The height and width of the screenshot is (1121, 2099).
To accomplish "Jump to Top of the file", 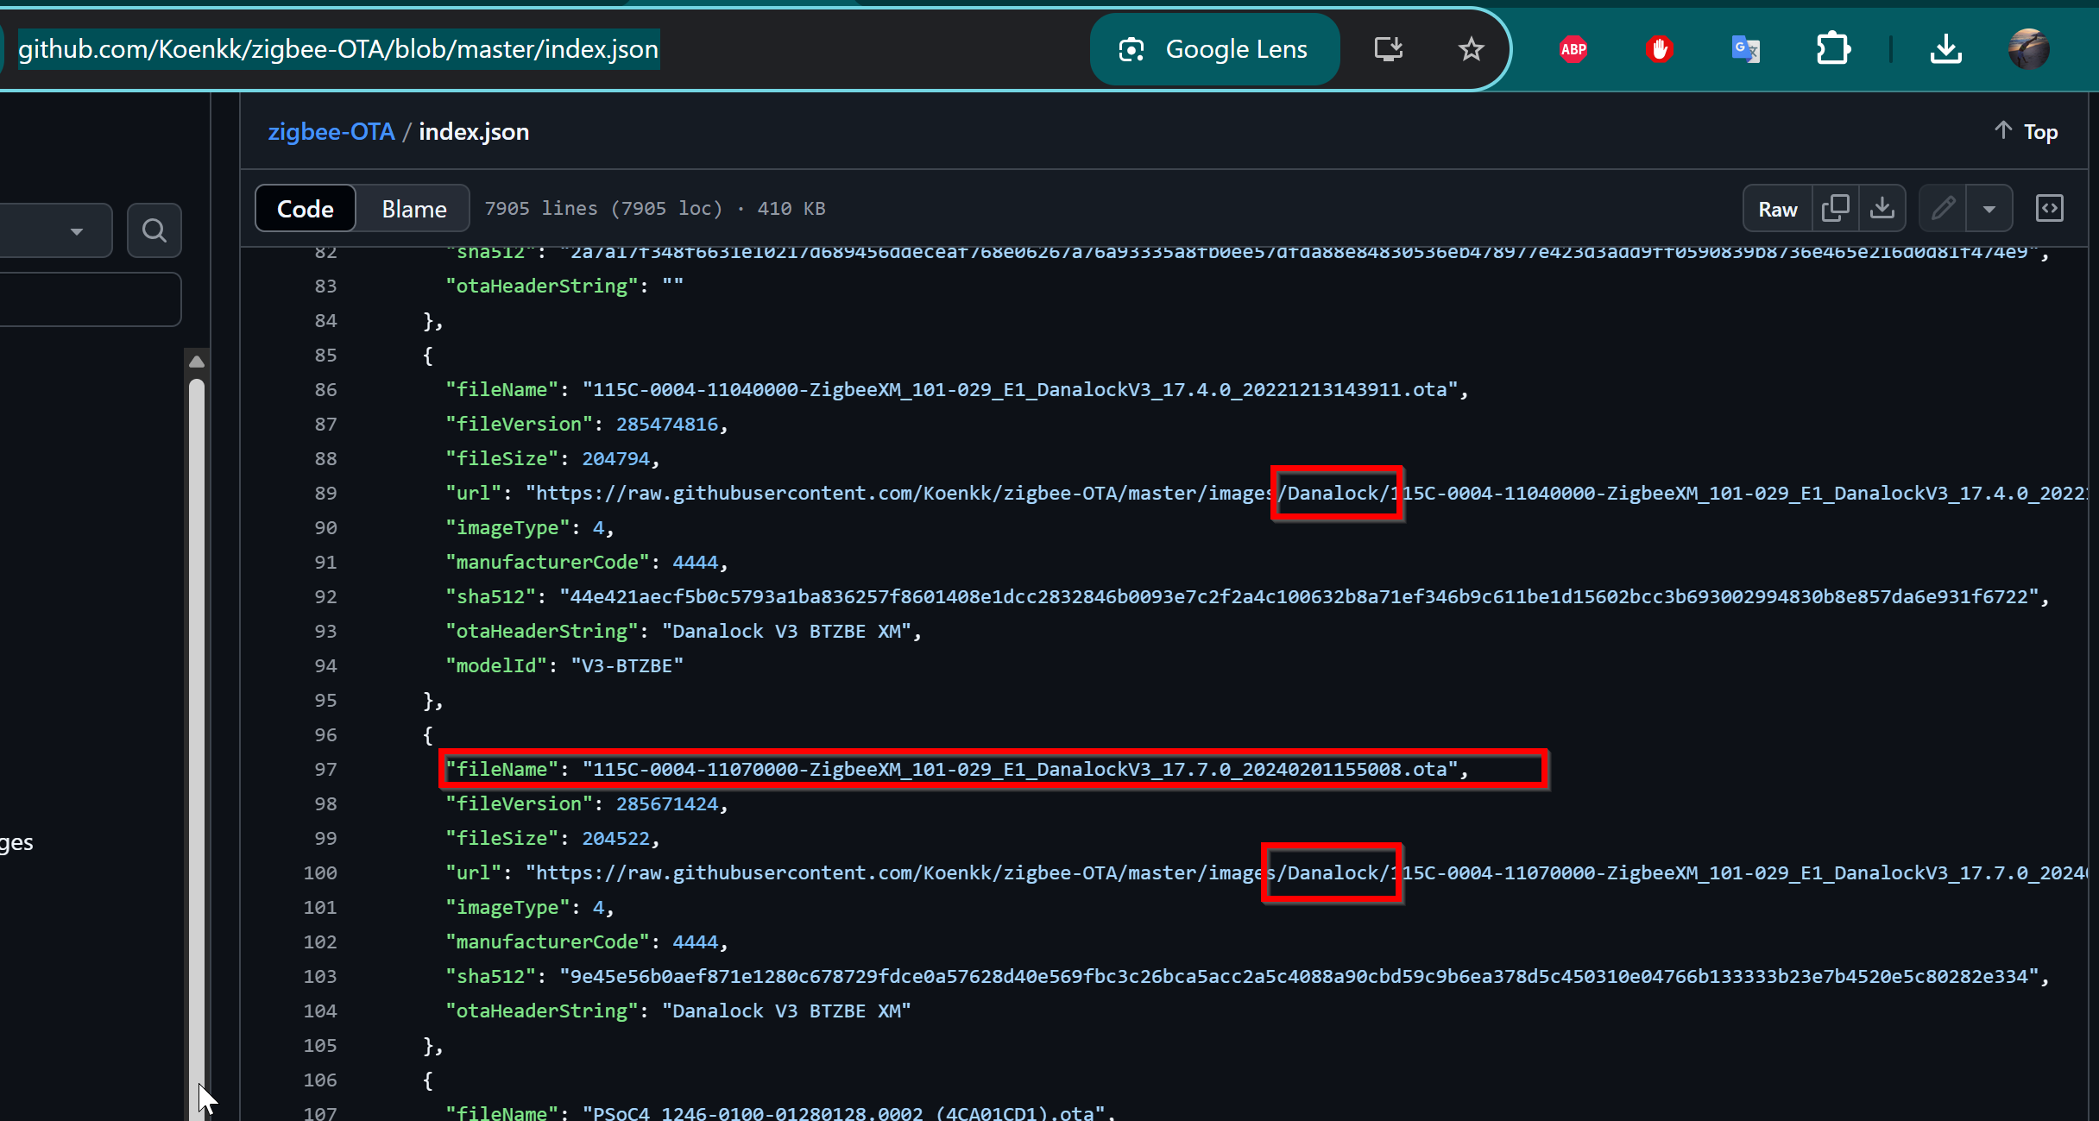I will click(x=2026, y=132).
